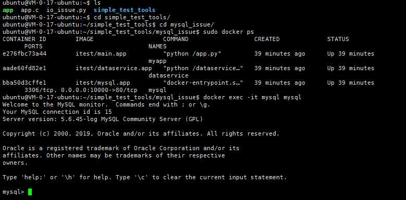Click the app.c file name

coord(30,10)
